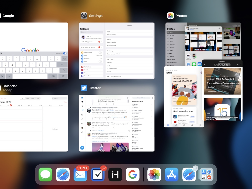Tap backspace key on Google keyboard
This screenshot has height=189, width=252.
coord(65,59)
